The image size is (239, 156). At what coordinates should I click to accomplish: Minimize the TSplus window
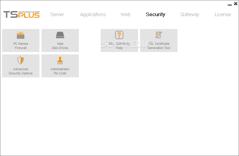(230, 5)
